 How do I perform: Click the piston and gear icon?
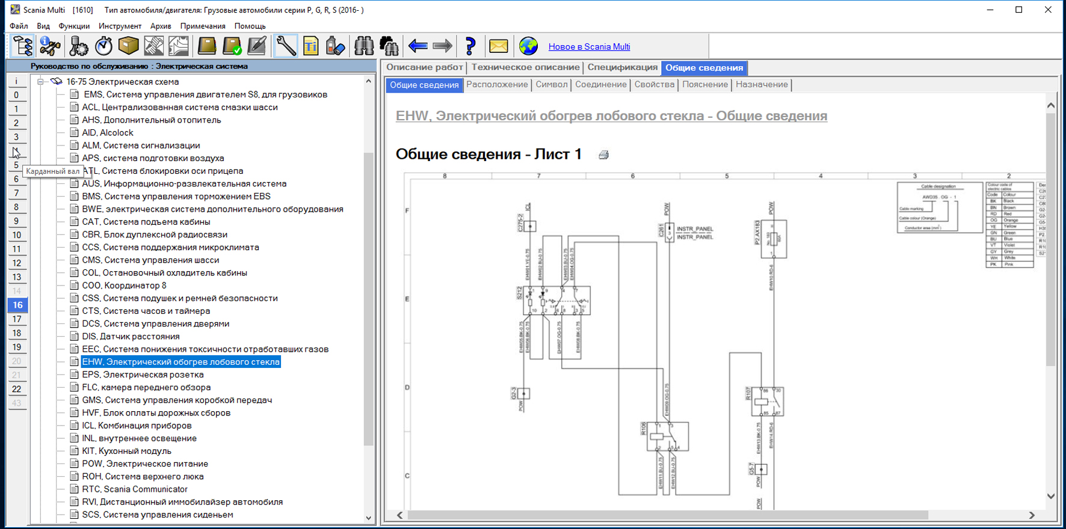tap(78, 46)
